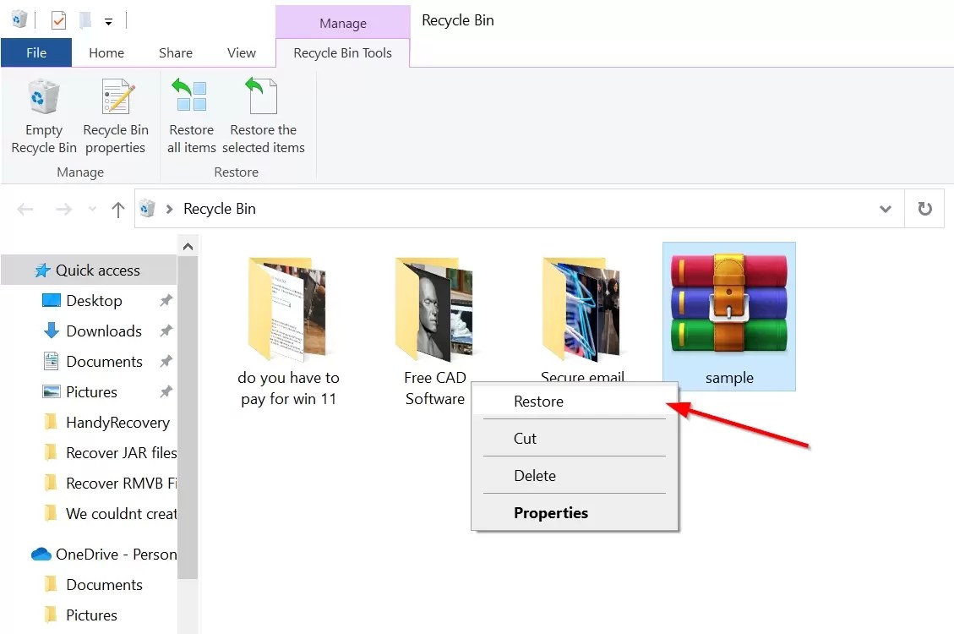The image size is (954, 634).
Task: Click Restore the selected items
Action: point(264,116)
